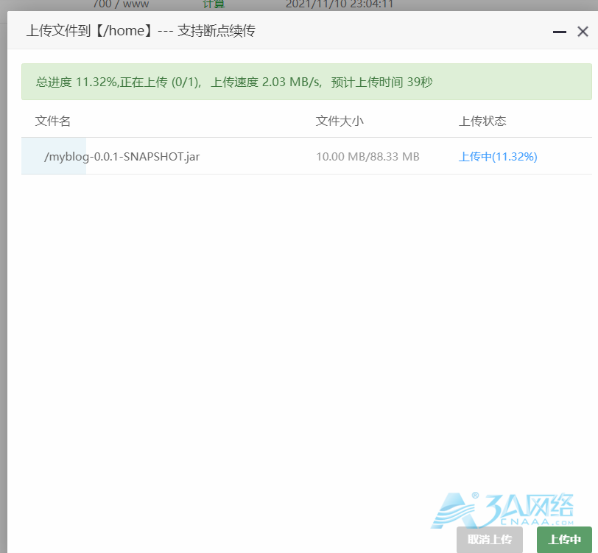This screenshot has width=598, height=553.
Task: Click the 700 / www permission text
Action: pos(121,4)
